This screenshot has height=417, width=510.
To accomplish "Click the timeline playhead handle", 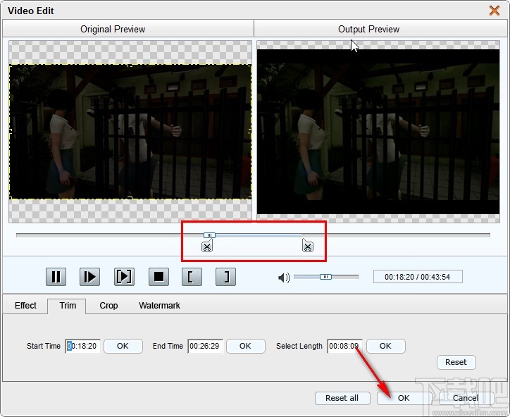I will 209,235.
